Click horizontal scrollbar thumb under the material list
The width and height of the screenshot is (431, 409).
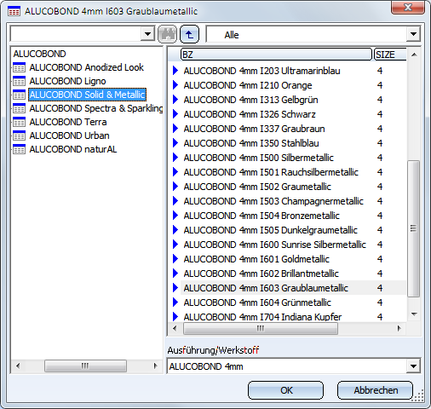[x=261, y=328]
